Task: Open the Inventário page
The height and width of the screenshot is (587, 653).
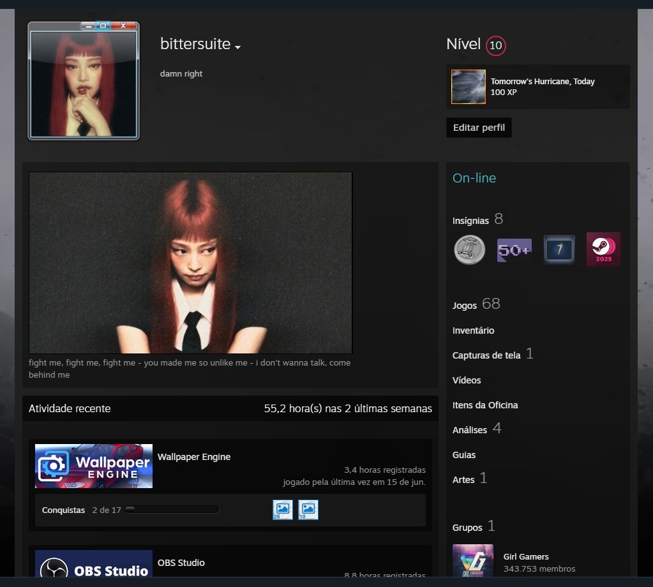Action: (x=473, y=331)
